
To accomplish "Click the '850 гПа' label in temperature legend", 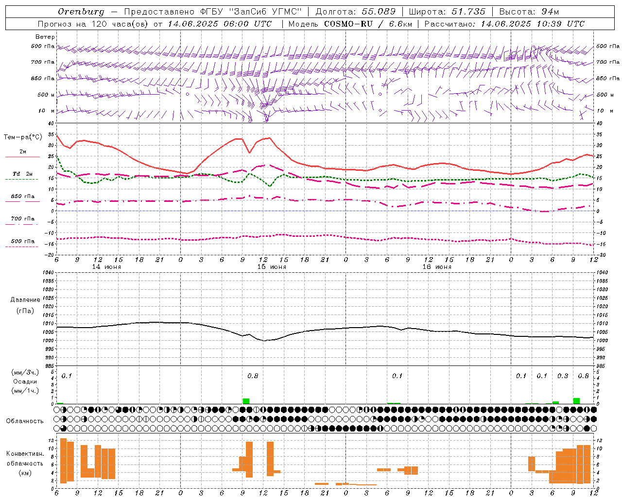I will tap(23, 197).
